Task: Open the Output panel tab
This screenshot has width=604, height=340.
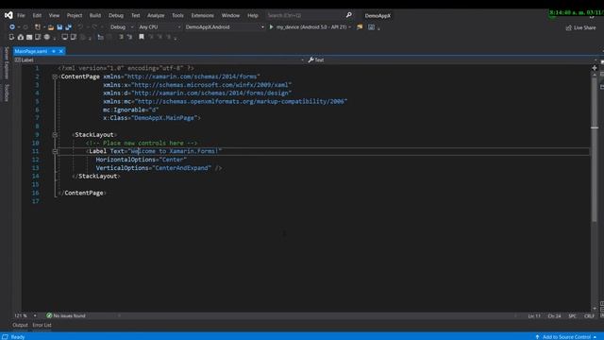Action: [20, 325]
